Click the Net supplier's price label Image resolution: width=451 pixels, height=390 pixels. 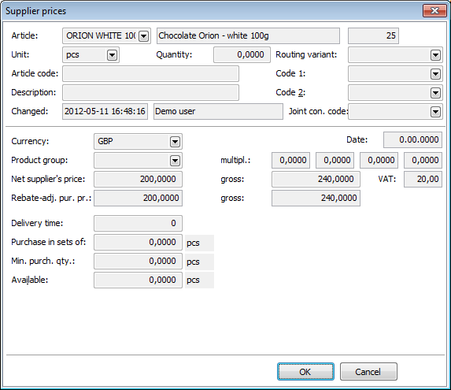pos(48,179)
